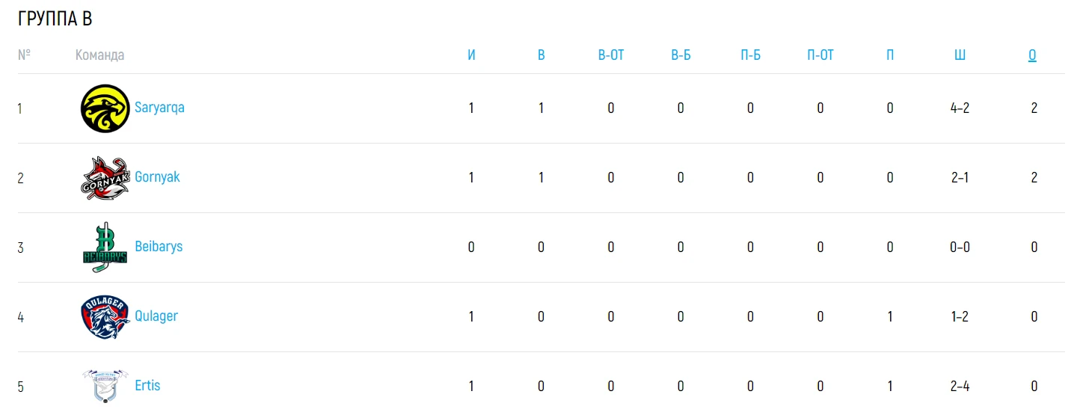Open the Qulager team link
Image resolution: width=1077 pixels, height=418 pixels.
point(156,316)
